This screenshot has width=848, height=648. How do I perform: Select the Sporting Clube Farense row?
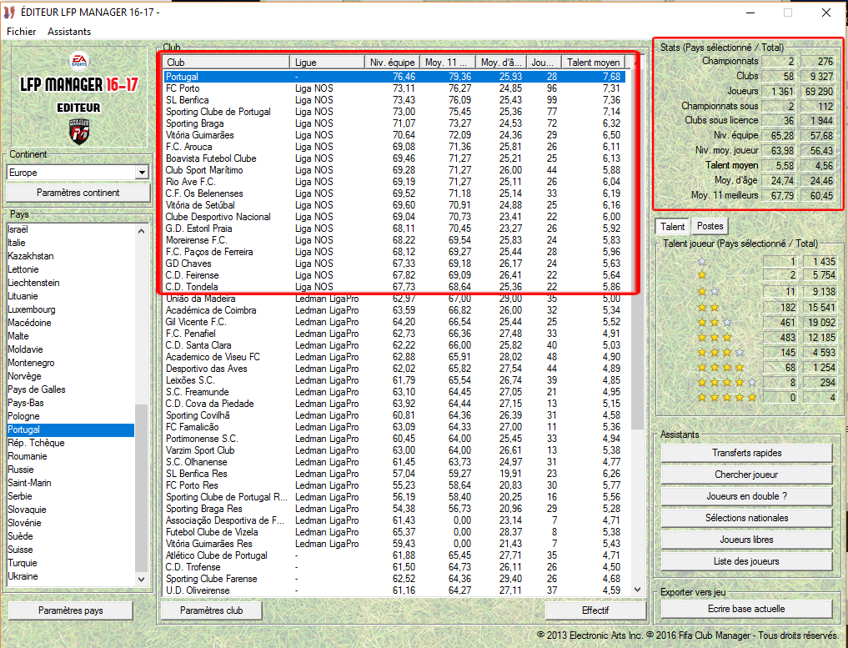(x=394, y=579)
